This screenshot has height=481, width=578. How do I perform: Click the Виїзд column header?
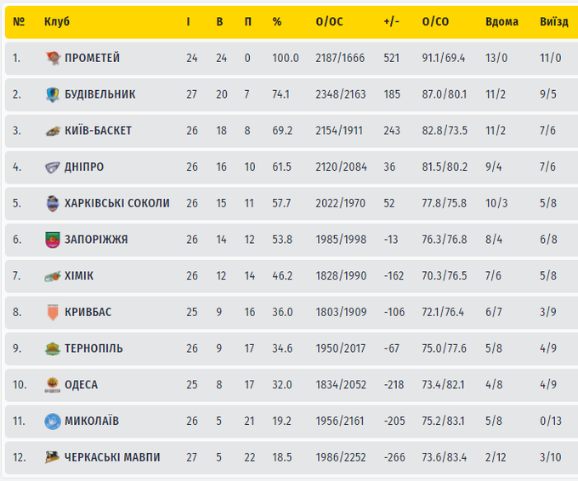(554, 21)
